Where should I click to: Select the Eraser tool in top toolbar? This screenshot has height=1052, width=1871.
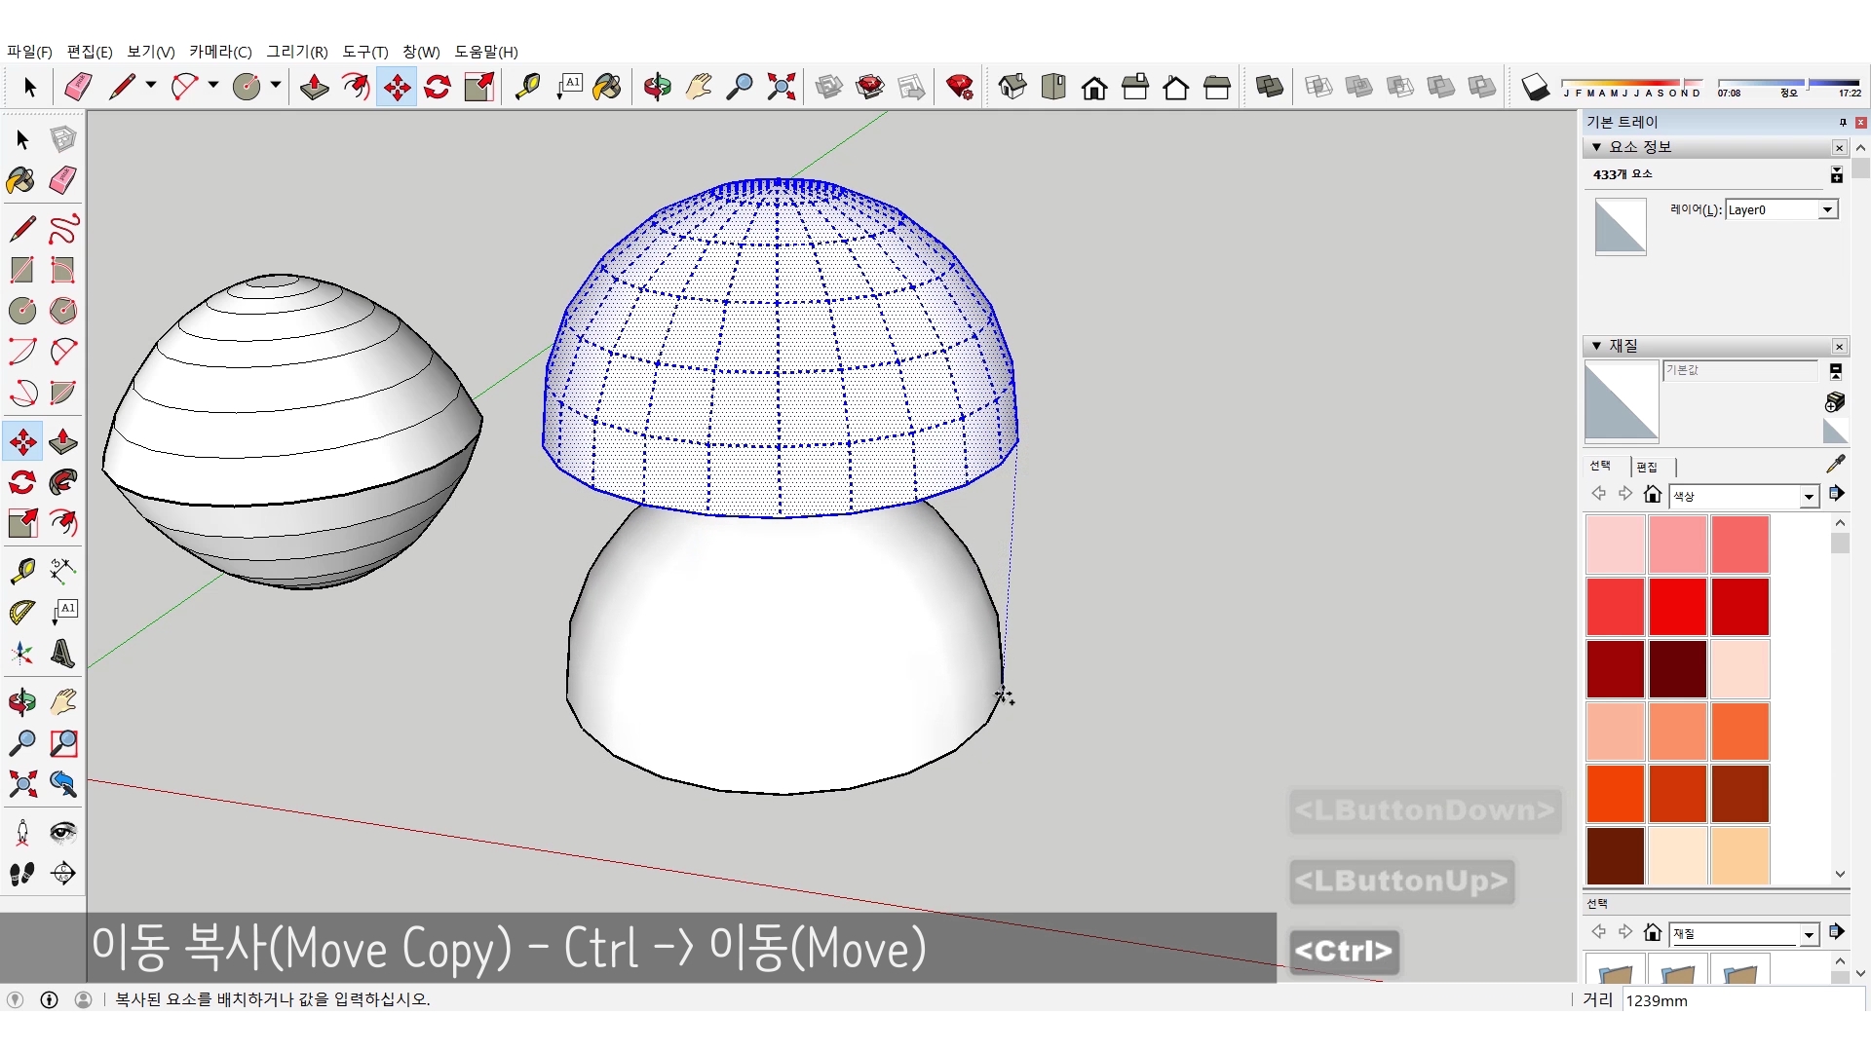78,87
